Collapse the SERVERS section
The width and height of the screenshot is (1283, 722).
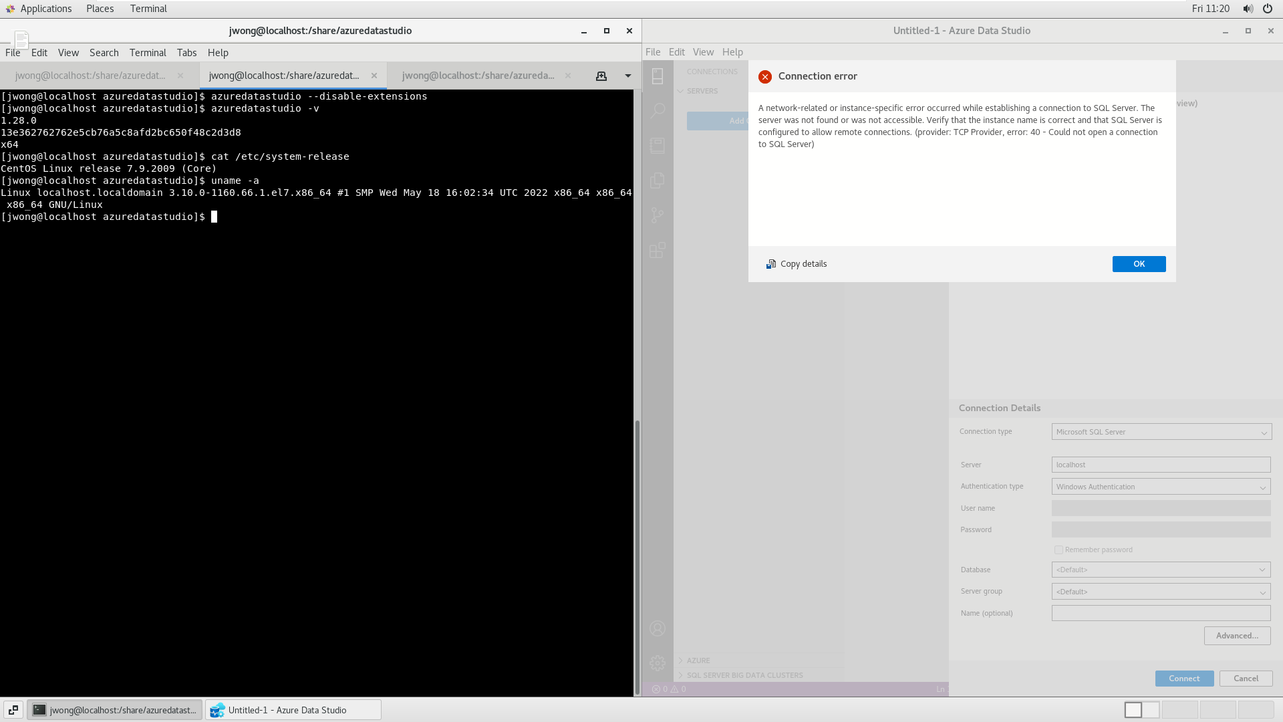tap(681, 91)
